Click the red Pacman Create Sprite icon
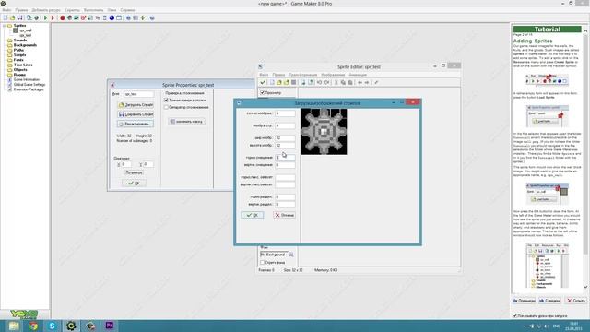The image size is (590, 332). pos(63,18)
